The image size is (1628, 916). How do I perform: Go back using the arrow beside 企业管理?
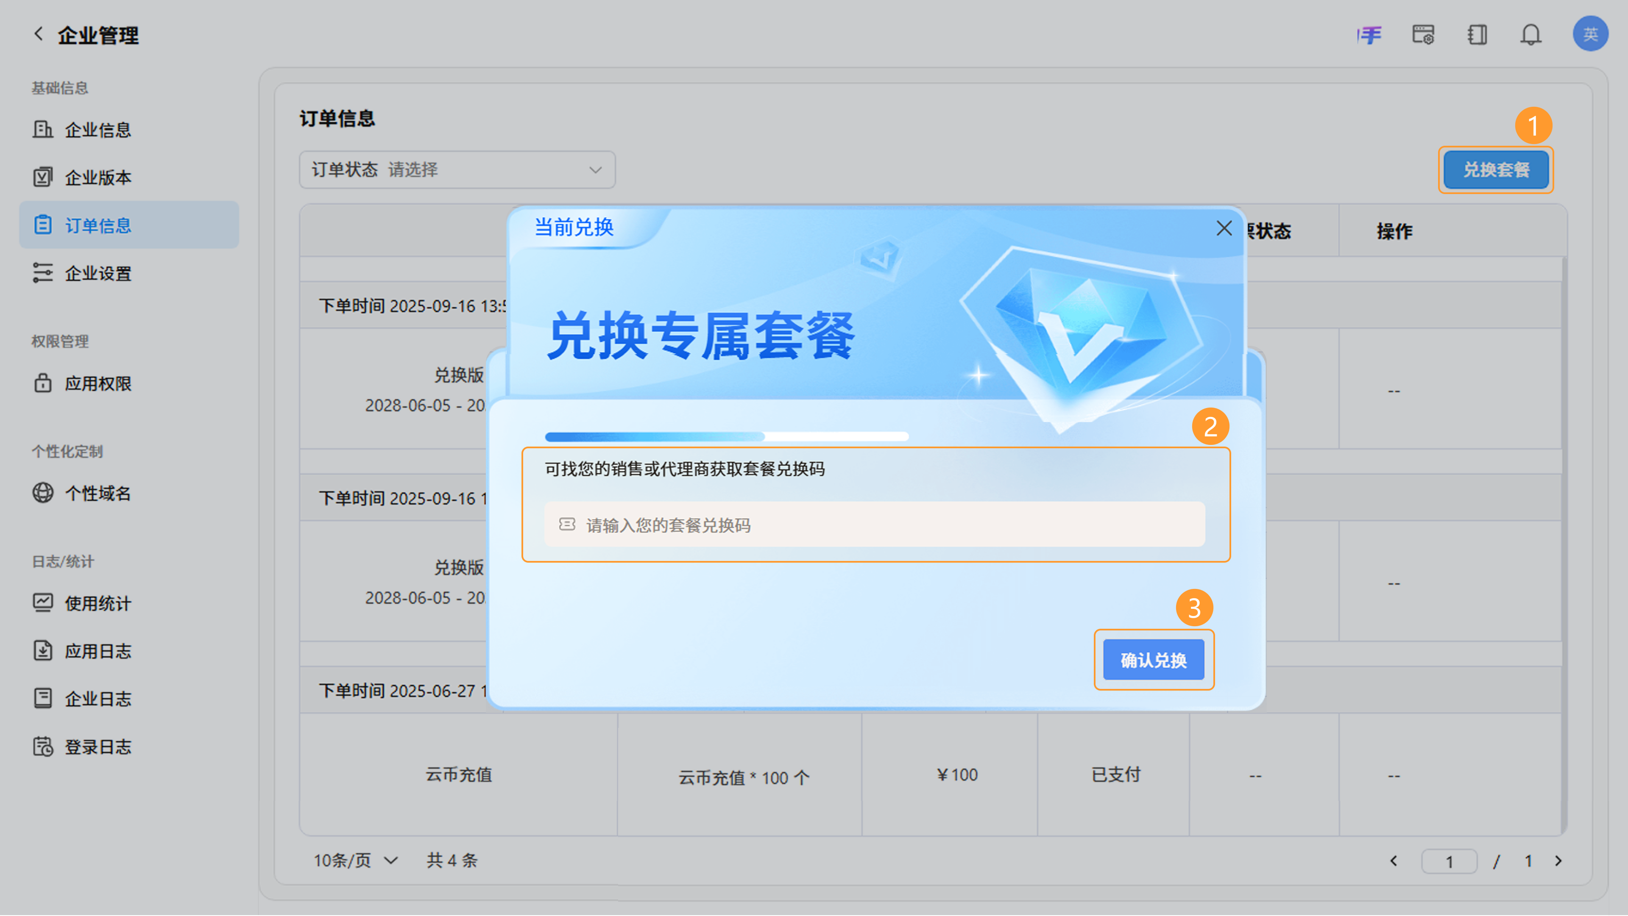pos(39,34)
